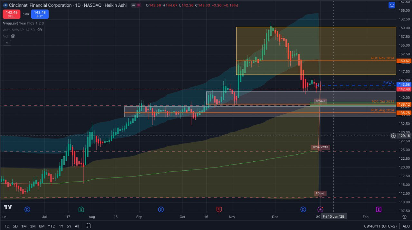Click the TradingView logo icon
This screenshot has height=230, width=412.
point(8,207)
